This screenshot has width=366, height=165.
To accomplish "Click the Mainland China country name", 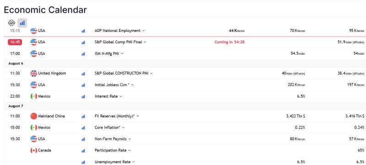I will (51, 116).
